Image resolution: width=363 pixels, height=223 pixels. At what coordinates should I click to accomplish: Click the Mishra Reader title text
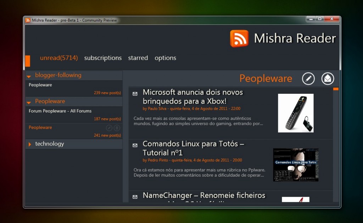point(295,38)
